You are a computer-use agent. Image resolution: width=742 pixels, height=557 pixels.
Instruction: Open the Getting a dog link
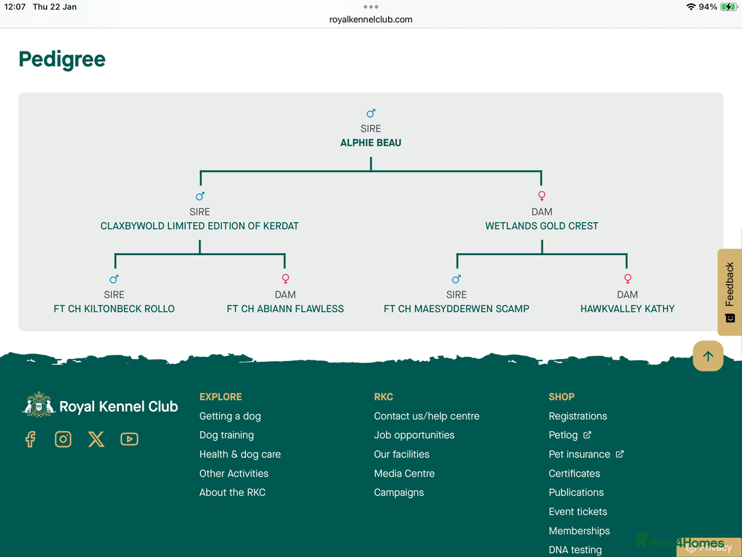(230, 416)
